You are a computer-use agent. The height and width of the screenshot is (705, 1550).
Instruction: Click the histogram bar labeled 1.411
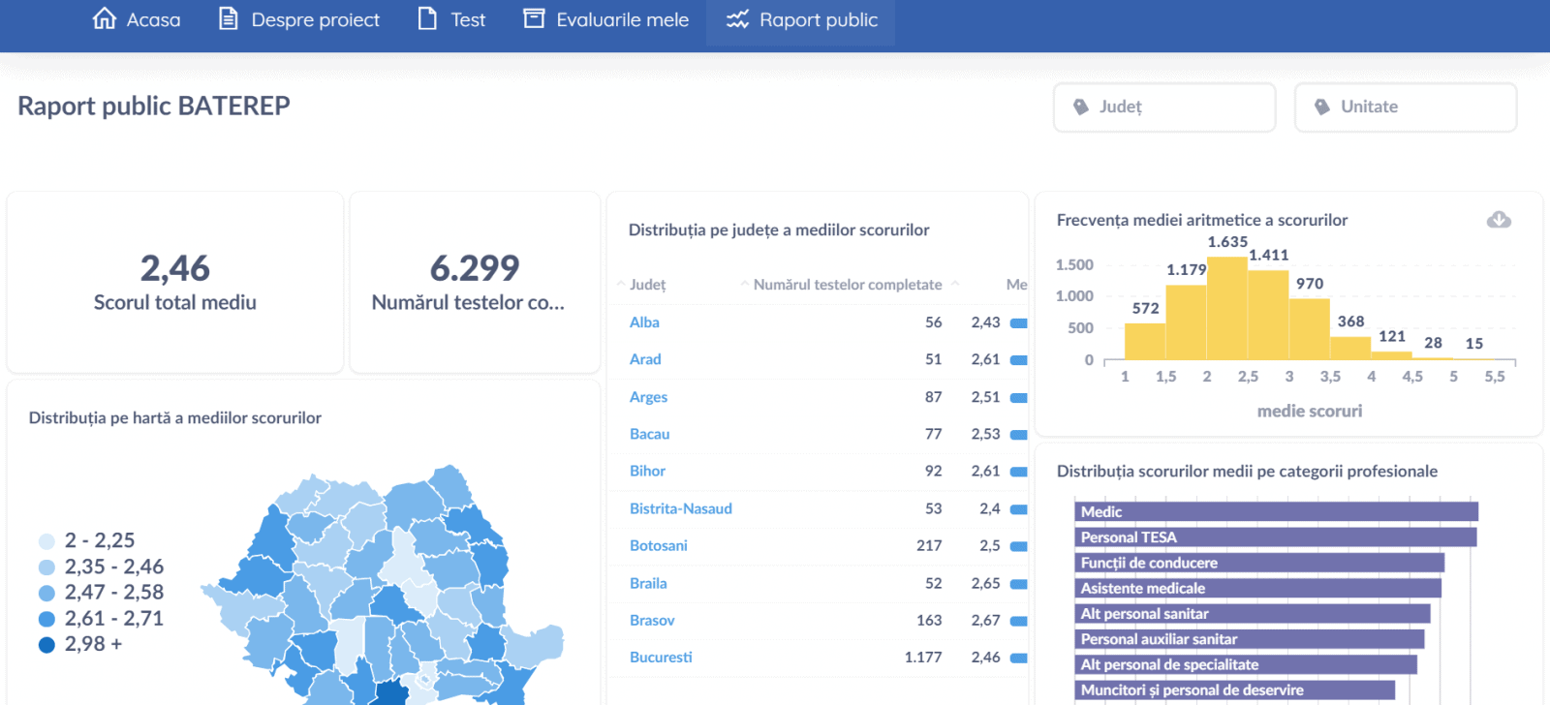[1268, 315]
